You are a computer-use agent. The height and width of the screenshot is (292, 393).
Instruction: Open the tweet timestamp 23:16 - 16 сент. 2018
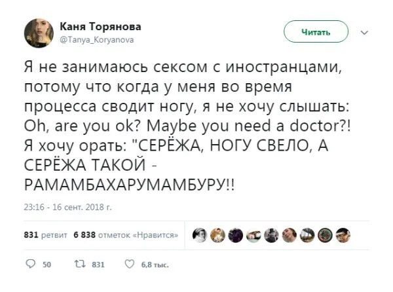click(x=67, y=207)
